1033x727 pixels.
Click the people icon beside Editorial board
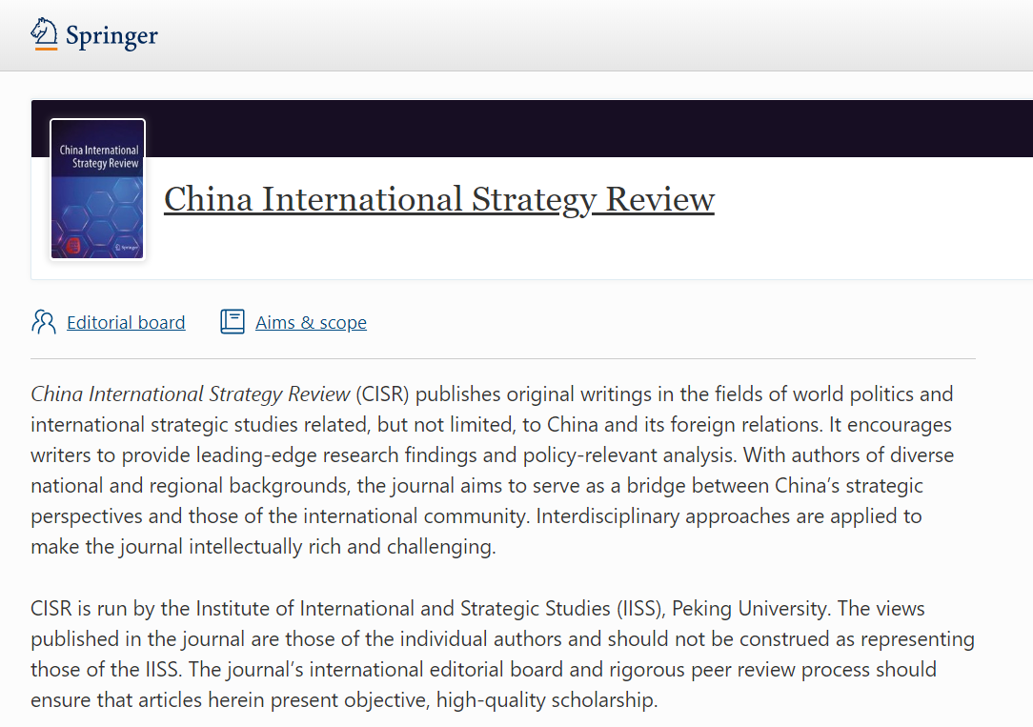(x=44, y=322)
